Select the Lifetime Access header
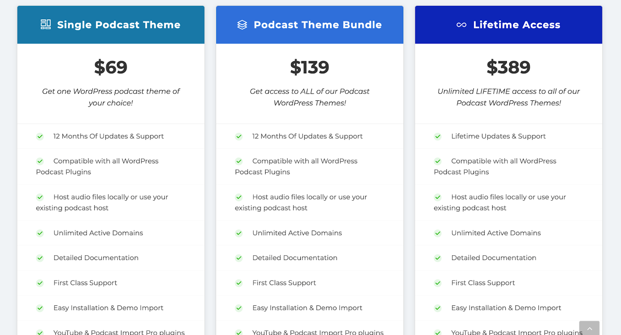The height and width of the screenshot is (335, 621). point(508,25)
